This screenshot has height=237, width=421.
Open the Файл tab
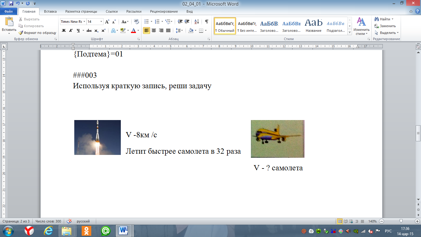pos(9,11)
